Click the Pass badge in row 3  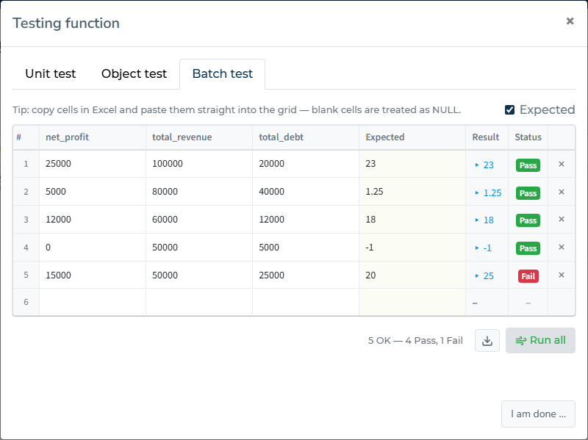click(x=528, y=220)
